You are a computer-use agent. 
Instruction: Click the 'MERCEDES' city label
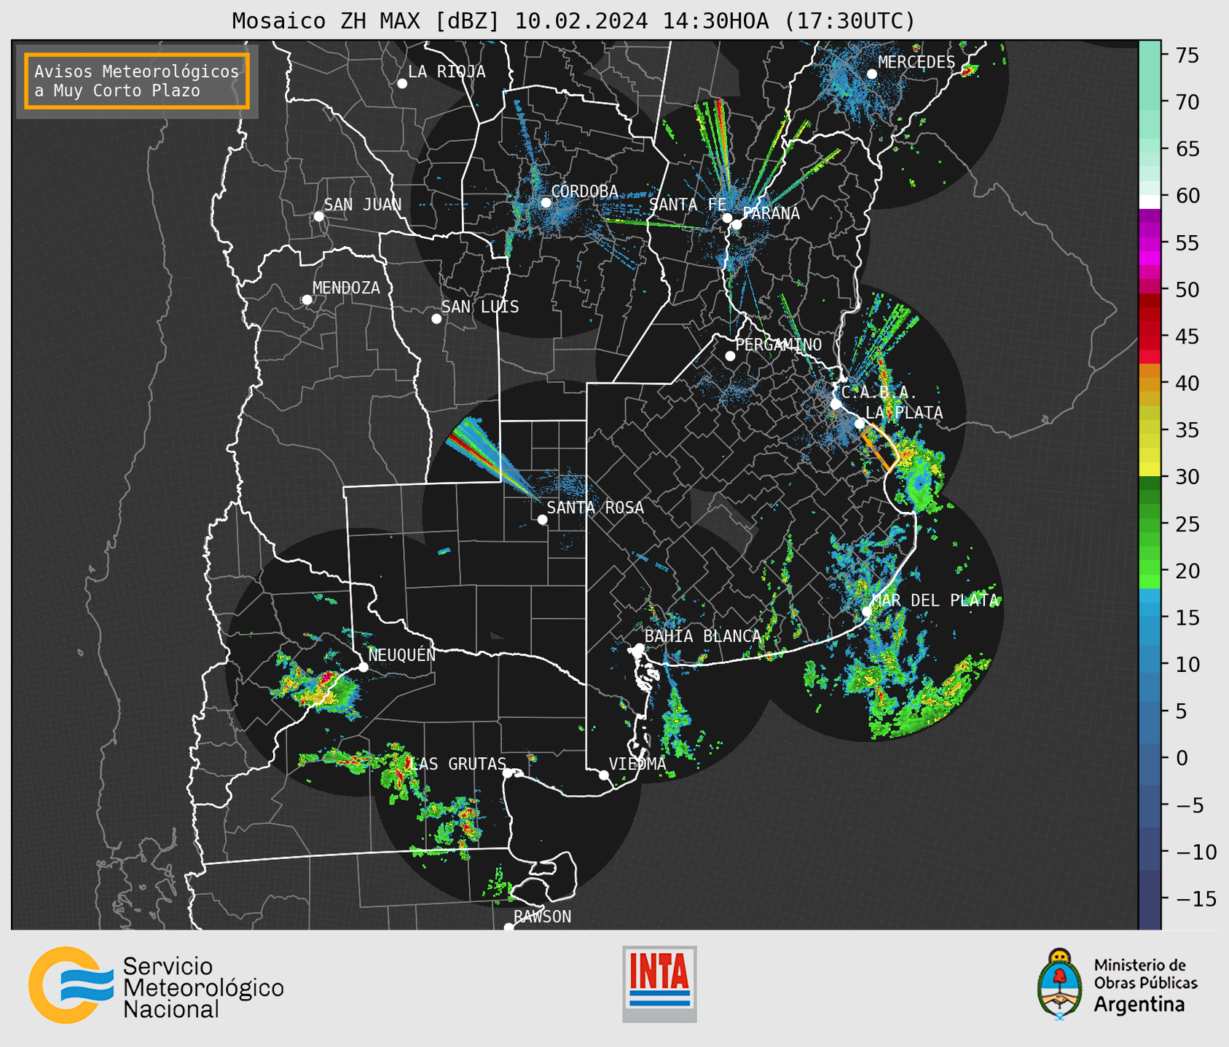(916, 63)
